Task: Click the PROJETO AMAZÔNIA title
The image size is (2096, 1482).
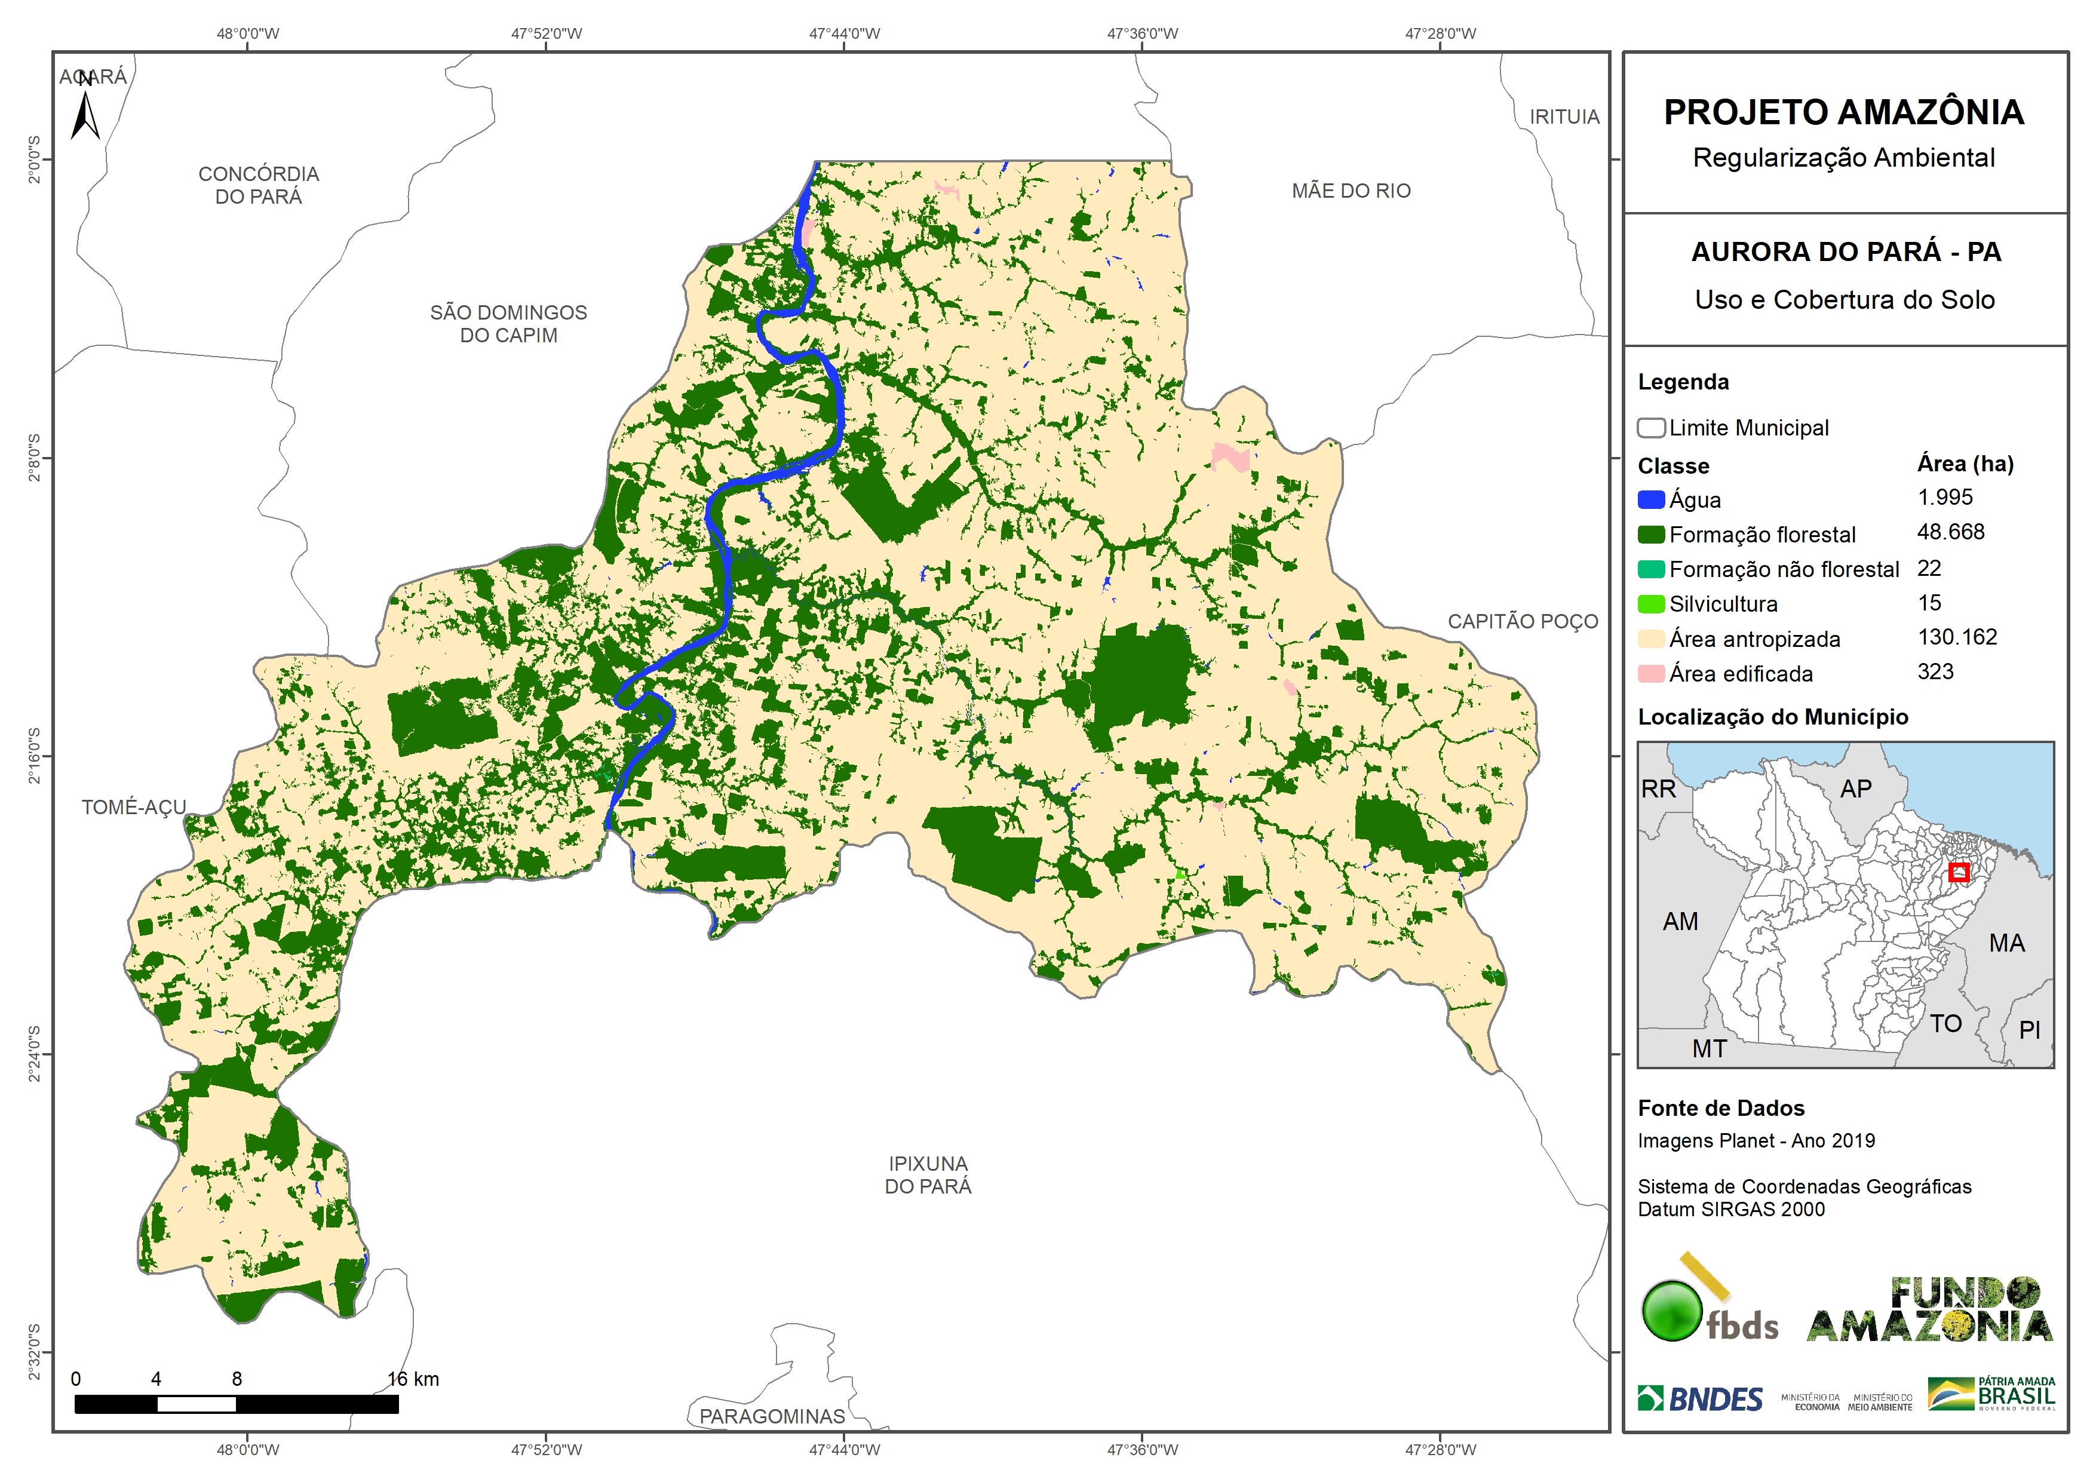Action: [1843, 112]
